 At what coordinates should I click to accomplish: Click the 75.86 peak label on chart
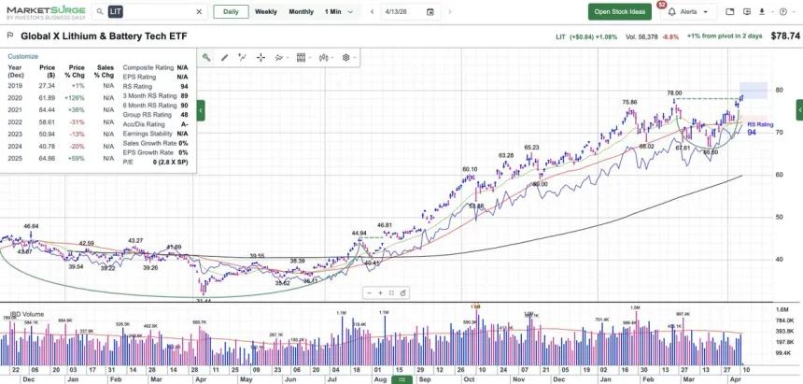coord(629,102)
